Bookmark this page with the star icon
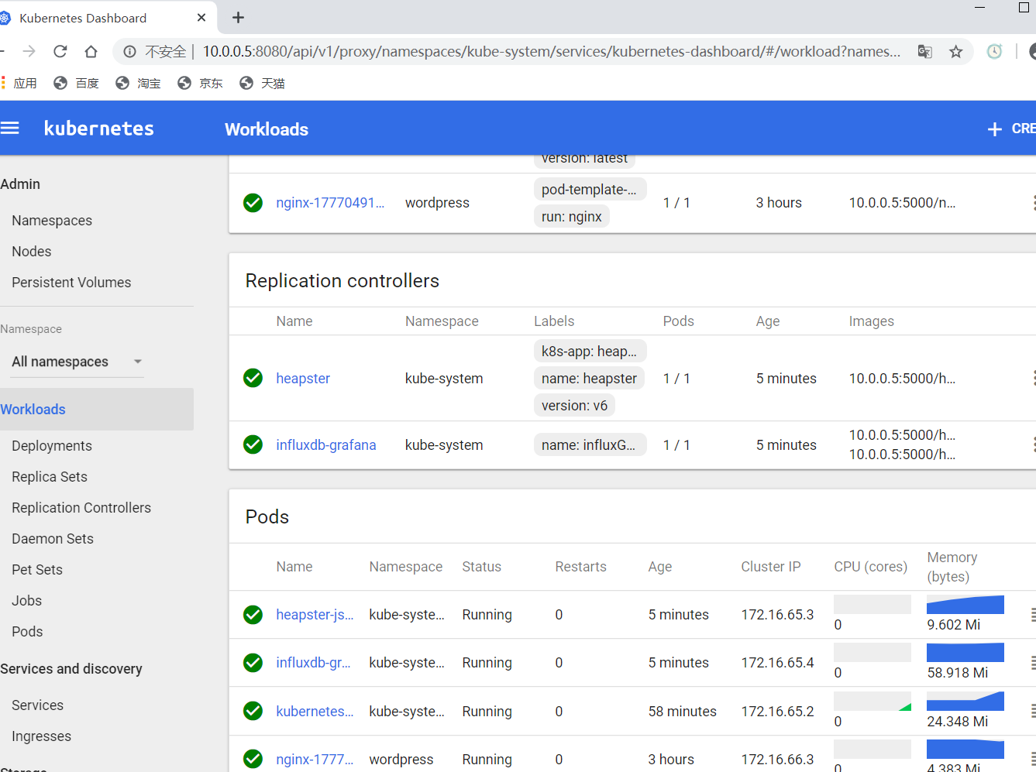 [955, 52]
